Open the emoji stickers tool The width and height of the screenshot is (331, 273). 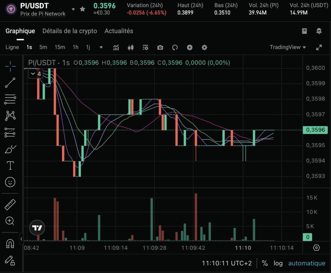[x=10, y=182]
